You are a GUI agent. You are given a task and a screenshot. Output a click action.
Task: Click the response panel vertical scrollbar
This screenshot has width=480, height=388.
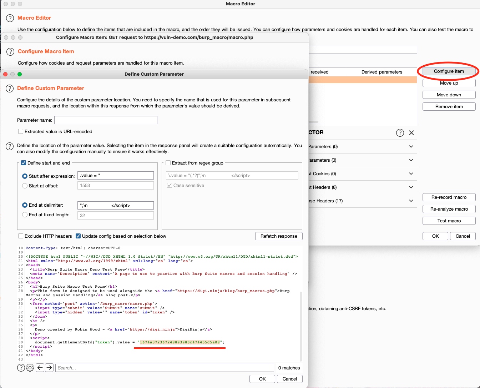300,327
